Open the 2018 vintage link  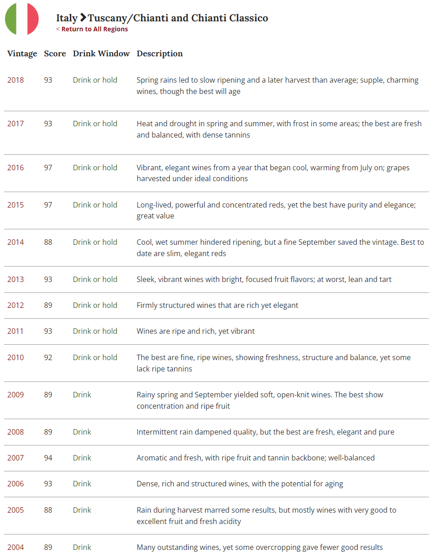coord(15,80)
